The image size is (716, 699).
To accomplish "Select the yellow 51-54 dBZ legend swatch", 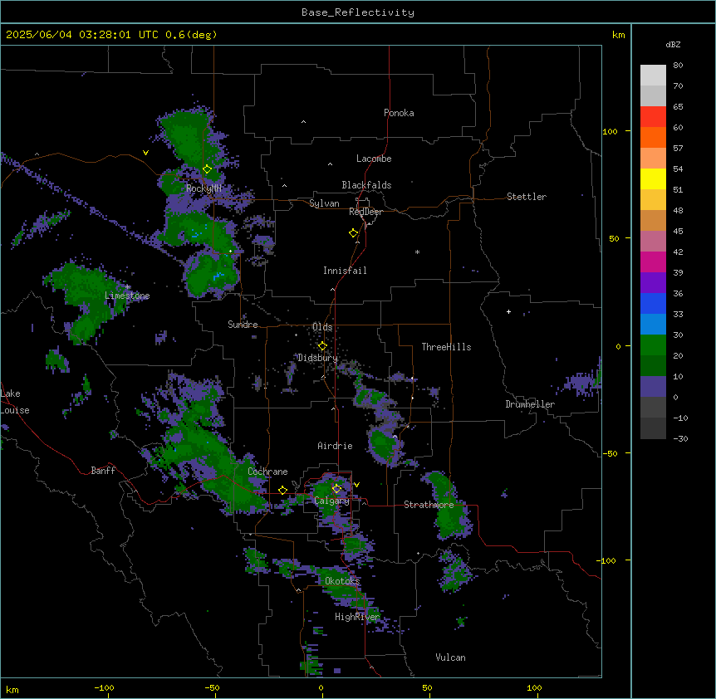I will [653, 178].
